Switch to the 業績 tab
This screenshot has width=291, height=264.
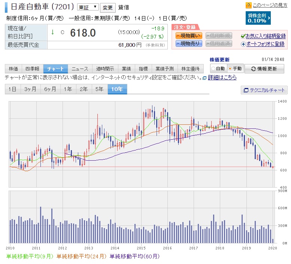[x=126, y=69]
